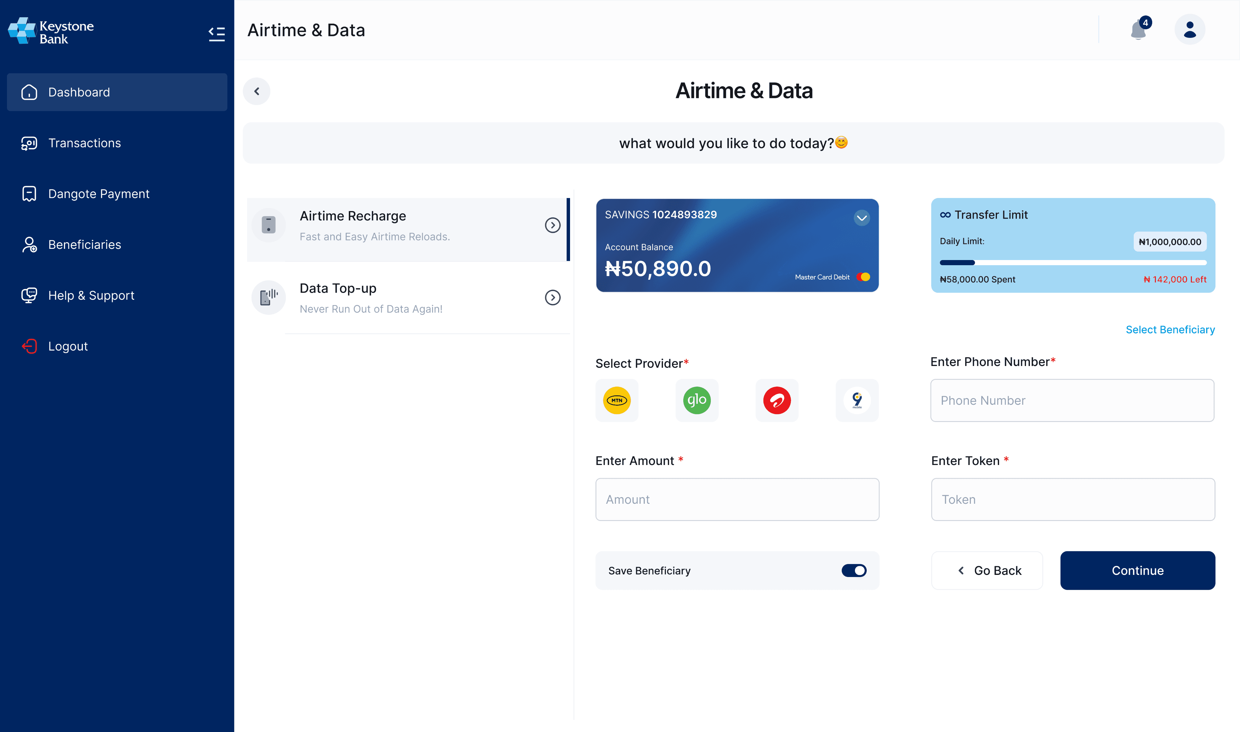
Task: Click the ₦ 142,000 Left text
Action: pyautogui.click(x=1175, y=279)
